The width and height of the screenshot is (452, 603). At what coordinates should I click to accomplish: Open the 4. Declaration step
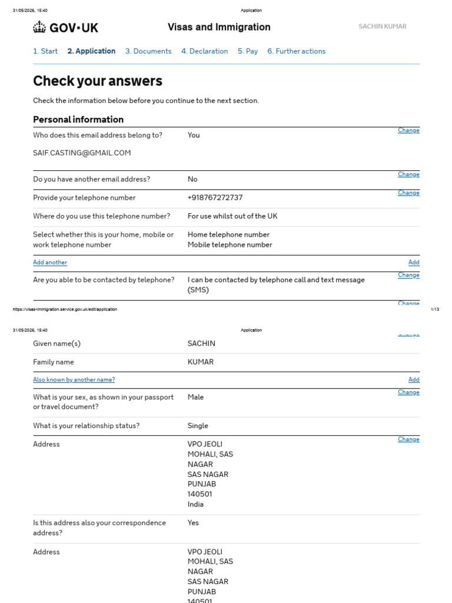[204, 51]
